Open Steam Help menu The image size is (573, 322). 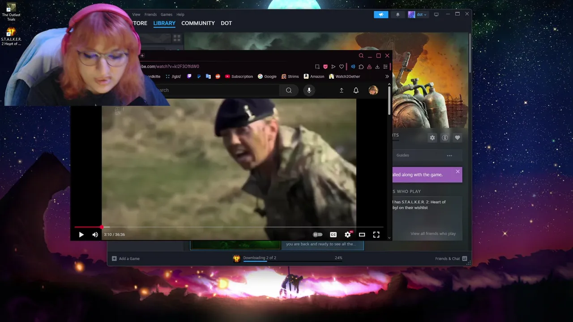[x=180, y=14]
